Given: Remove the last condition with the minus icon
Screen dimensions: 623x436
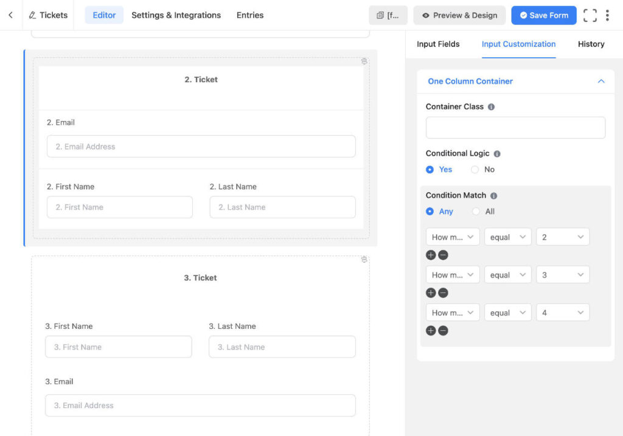Looking at the screenshot, I should tap(443, 330).
